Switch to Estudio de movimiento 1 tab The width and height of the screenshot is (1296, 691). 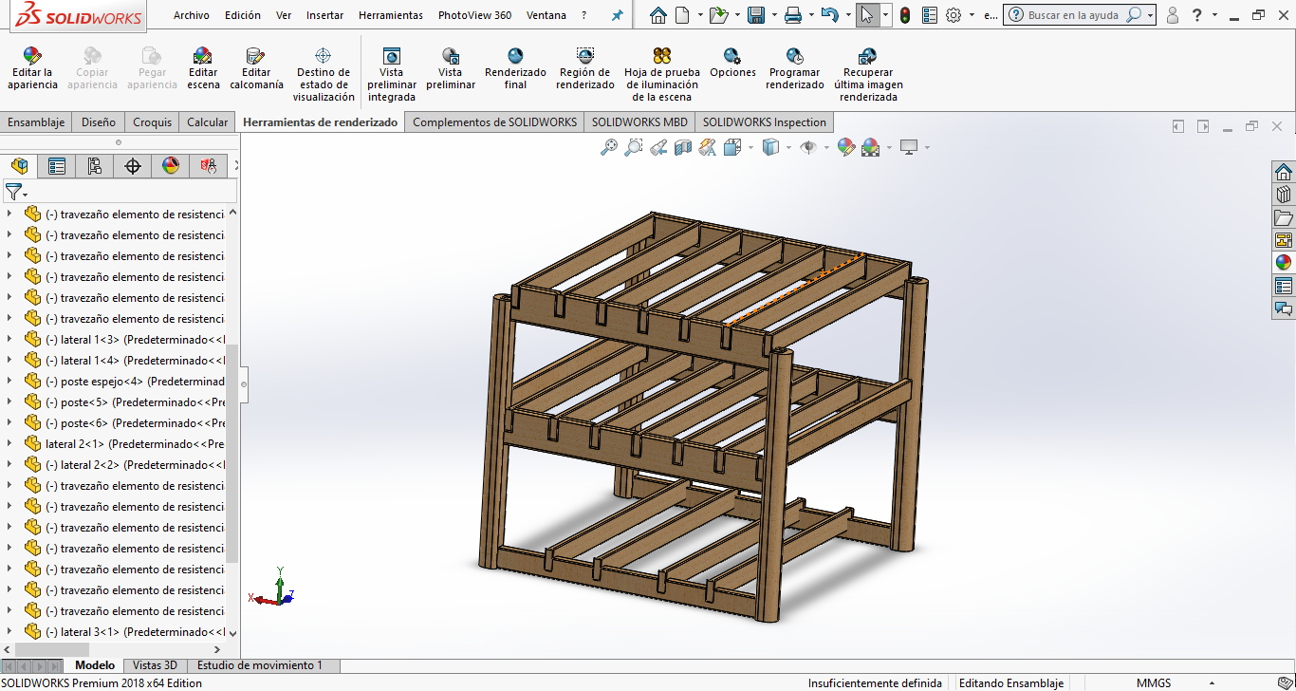coord(259,665)
